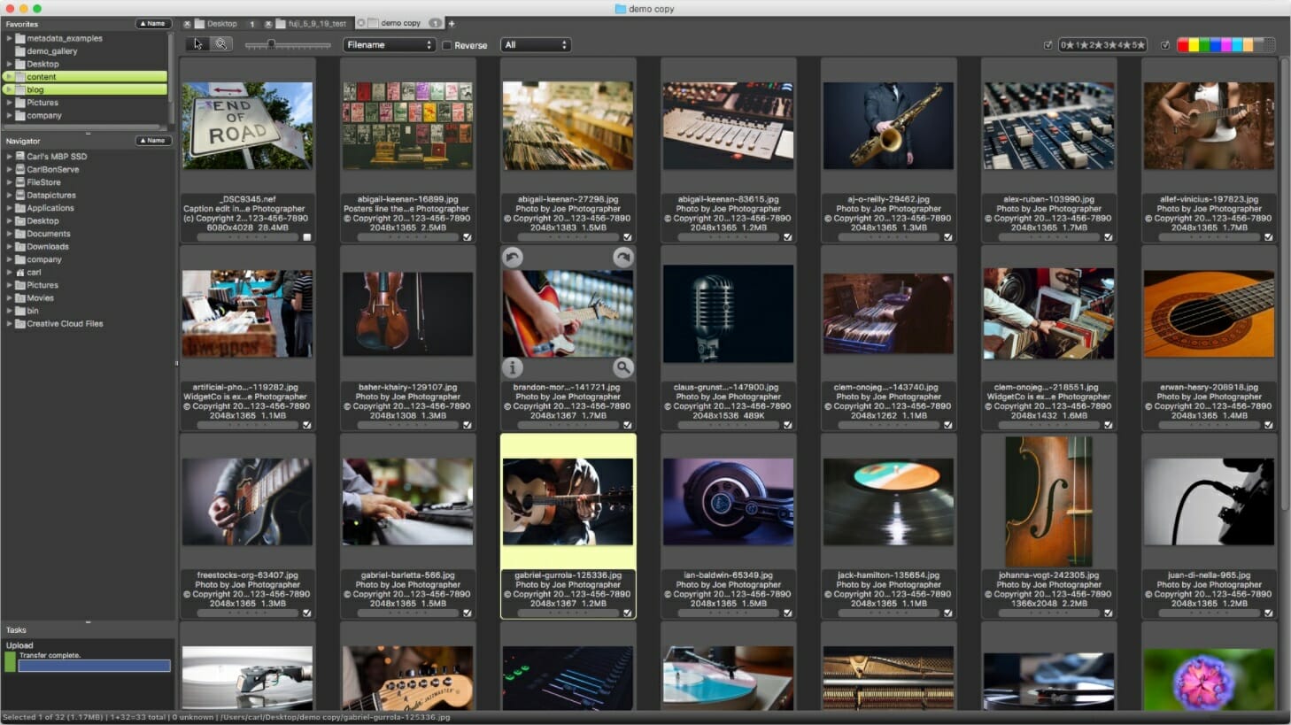Filter by 5 star rating
The width and height of the screenshot is (1291, 725).
(1138, 44)
